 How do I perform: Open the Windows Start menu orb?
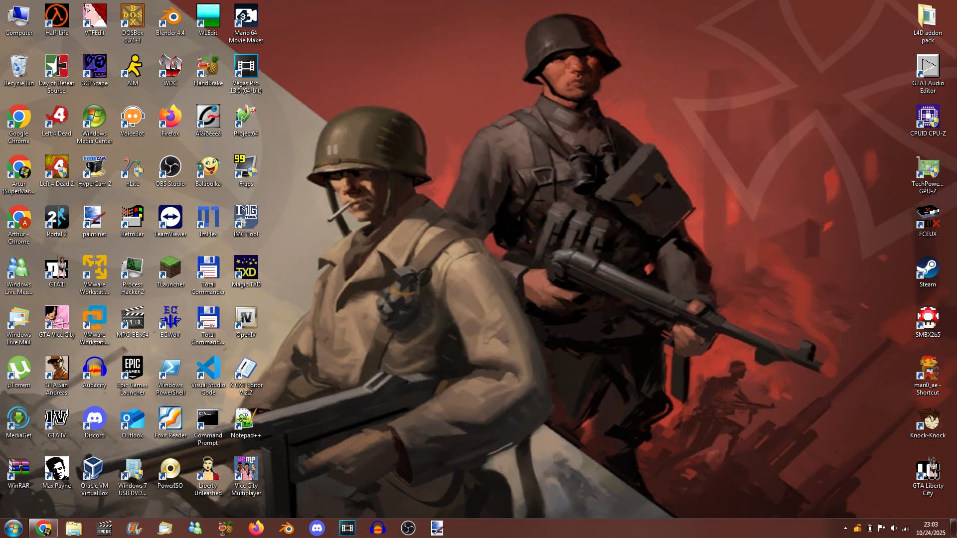(x=13, y=528)
